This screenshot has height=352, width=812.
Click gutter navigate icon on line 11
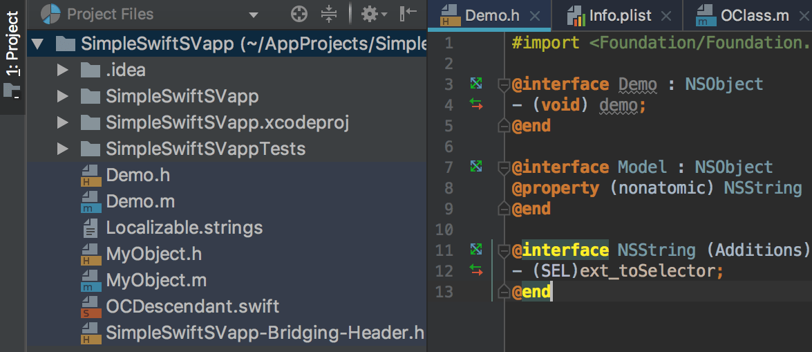pos(475,249)
